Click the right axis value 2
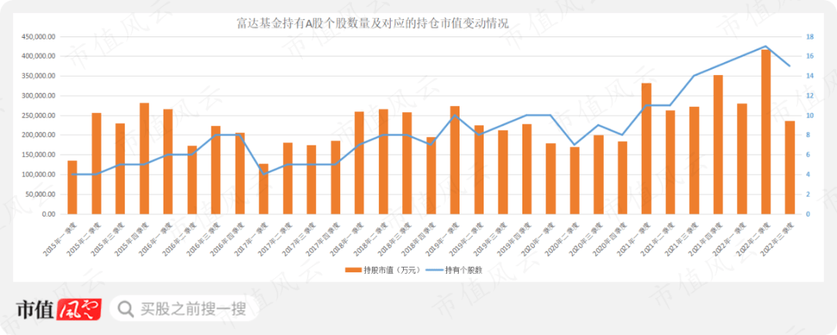The image size is (837, 335). click(x=808, y=194)
